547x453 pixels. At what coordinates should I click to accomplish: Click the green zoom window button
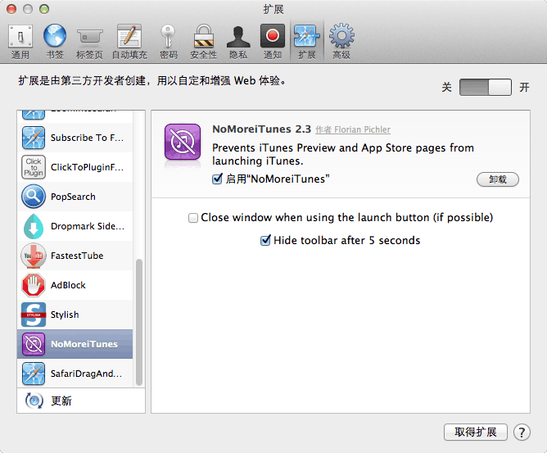[x=44, y=9]
